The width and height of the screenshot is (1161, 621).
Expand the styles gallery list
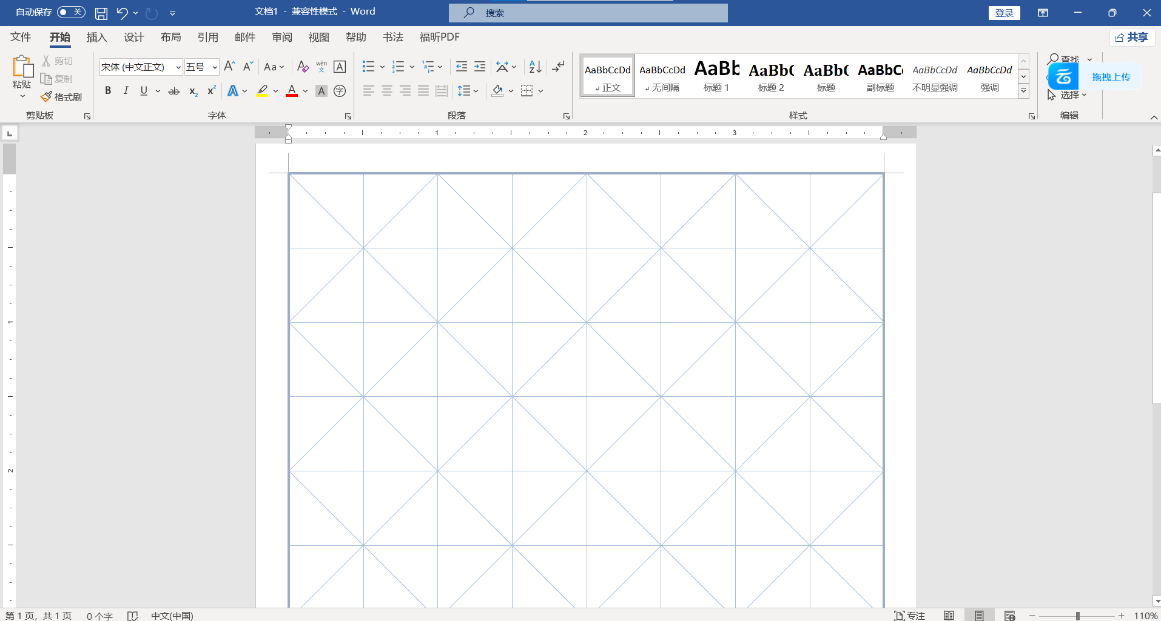(x=1023, y=91)
